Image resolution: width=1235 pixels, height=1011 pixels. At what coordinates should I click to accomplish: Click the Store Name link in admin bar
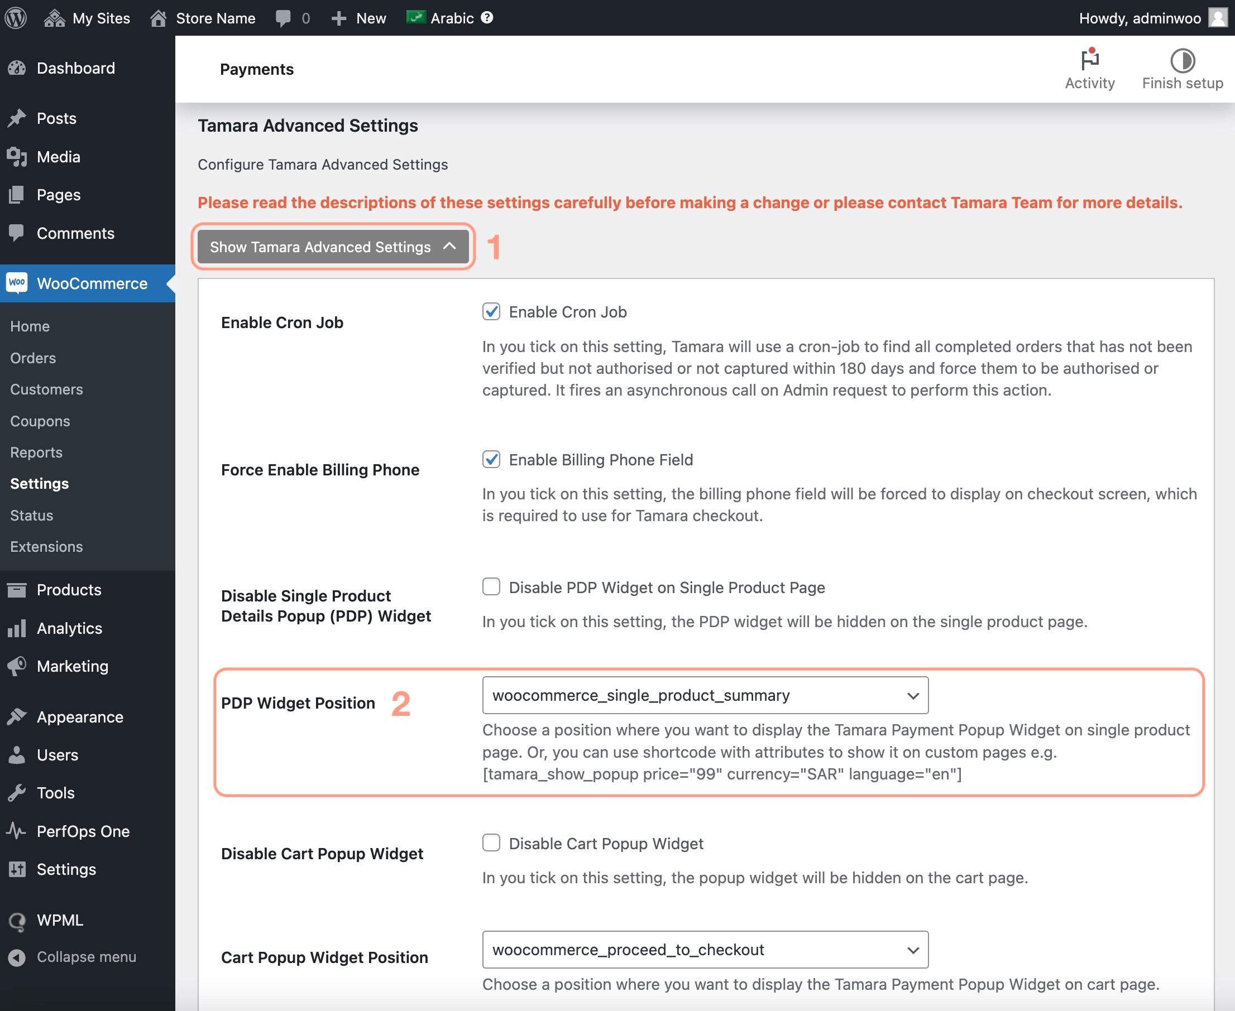tap(215, 18)
